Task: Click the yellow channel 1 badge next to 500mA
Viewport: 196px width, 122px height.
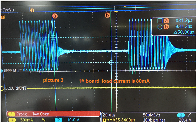Action: click(12, 120)
